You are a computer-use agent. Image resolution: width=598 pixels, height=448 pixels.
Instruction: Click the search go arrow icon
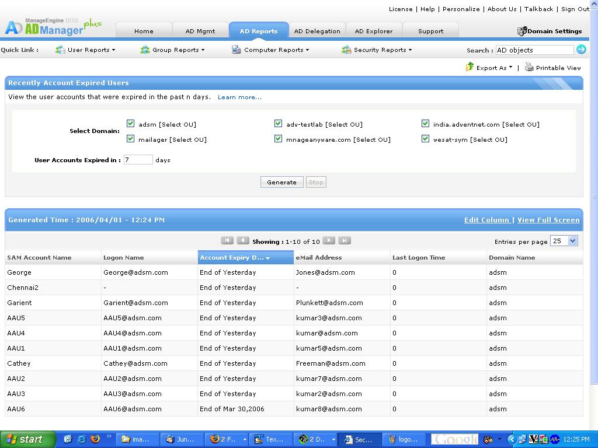581,50
